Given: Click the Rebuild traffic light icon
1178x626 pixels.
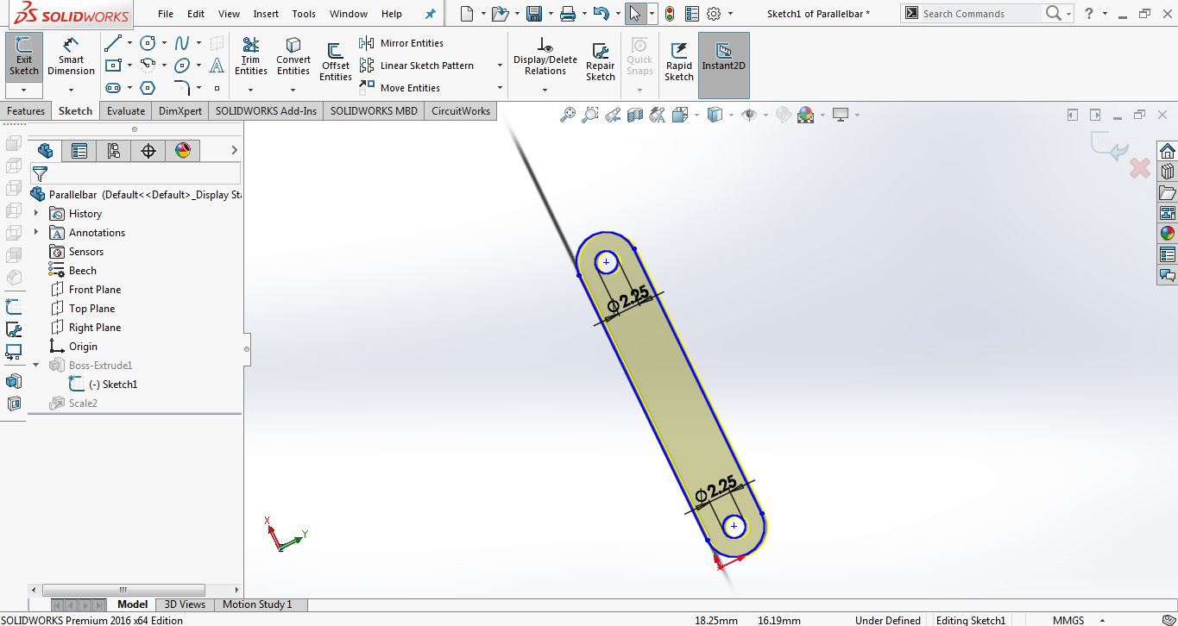Looking at the screenshot, I should click(670, 14).
